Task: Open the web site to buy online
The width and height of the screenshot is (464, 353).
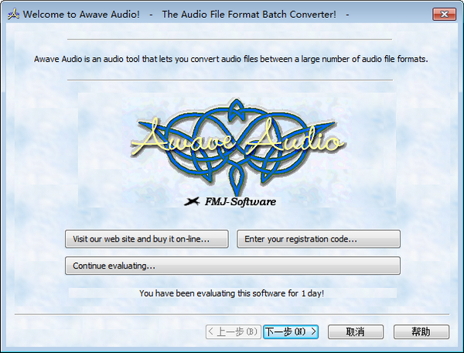Action: [x=147, y=239]
